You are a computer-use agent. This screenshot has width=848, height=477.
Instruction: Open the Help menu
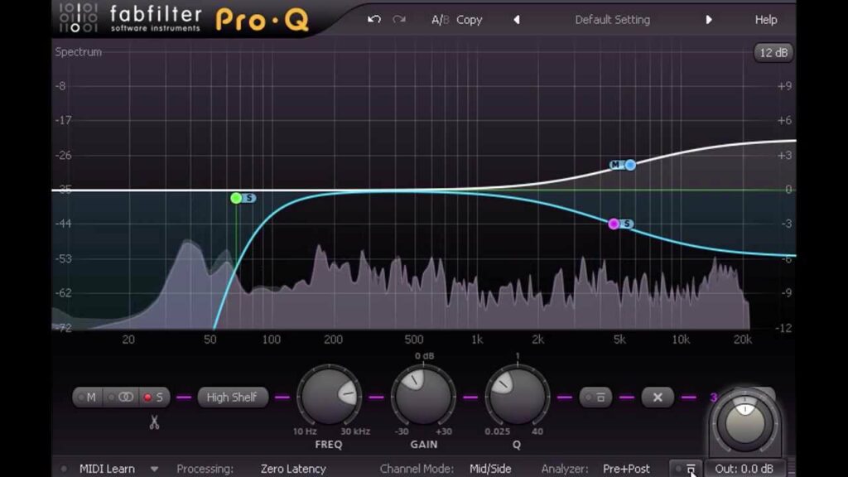coord(765,20)
